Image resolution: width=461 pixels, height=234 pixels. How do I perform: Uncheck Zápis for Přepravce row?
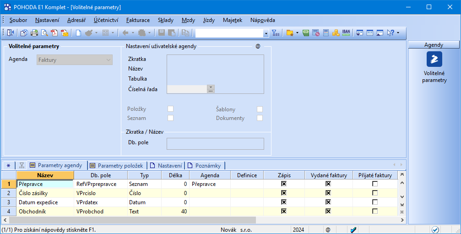(284, 184)
